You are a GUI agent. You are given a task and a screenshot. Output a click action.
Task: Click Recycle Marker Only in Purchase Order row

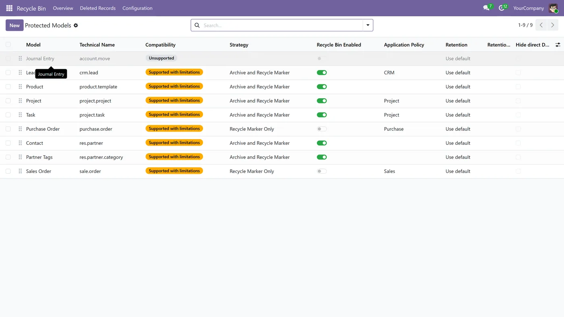click(x=252, y=129)
